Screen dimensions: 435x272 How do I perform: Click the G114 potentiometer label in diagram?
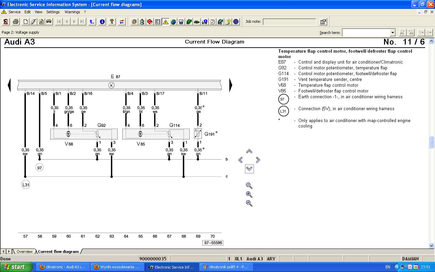pos(174,125)
